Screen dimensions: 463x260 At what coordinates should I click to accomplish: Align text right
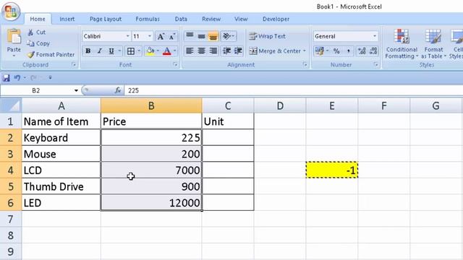[x=213, y=51]
